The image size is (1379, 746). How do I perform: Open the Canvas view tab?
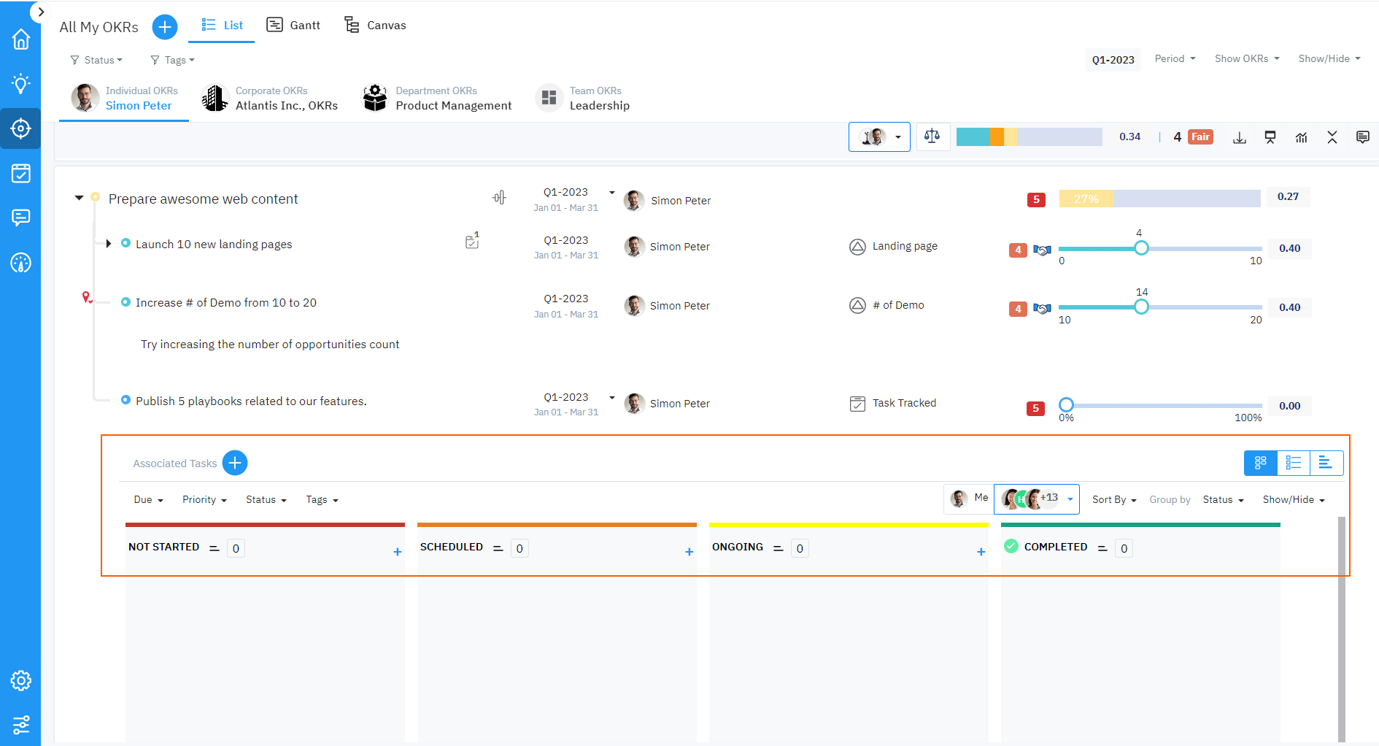(x=375, y=24)
